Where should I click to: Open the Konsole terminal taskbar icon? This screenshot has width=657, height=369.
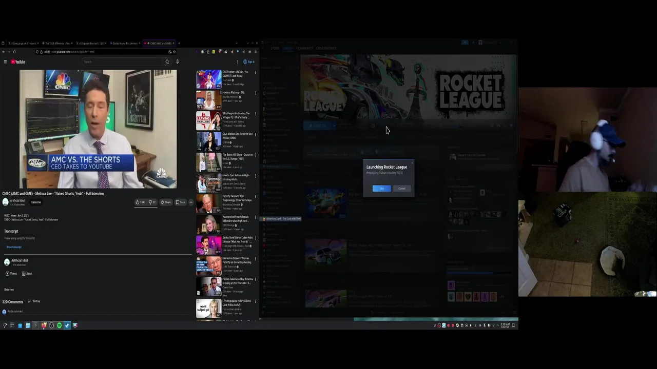(35, 325)
